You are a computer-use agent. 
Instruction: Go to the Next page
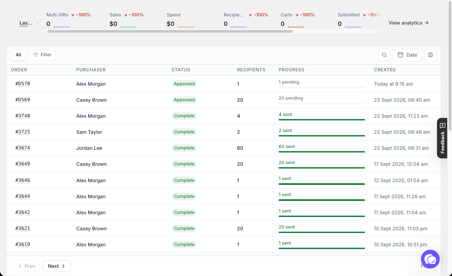click(57, 266)
